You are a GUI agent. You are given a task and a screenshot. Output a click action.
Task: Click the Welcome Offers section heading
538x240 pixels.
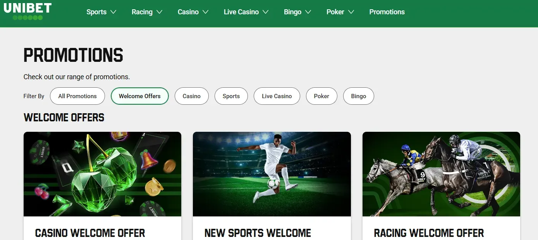click(x=64, y=117)
